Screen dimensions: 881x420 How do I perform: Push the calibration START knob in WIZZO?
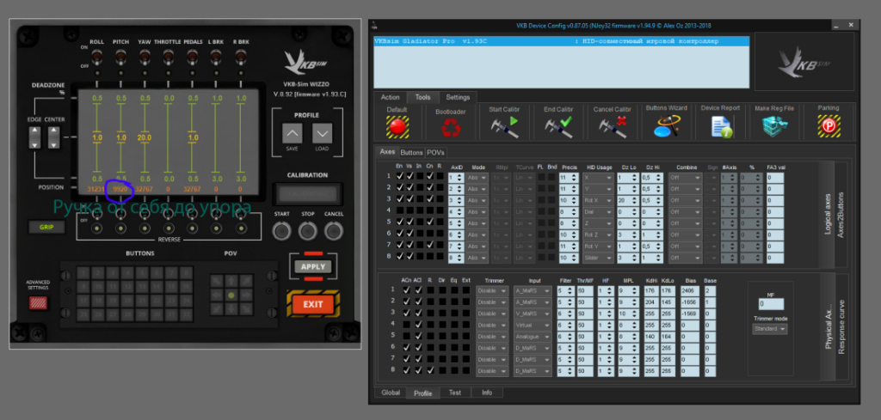pos(281,230)
